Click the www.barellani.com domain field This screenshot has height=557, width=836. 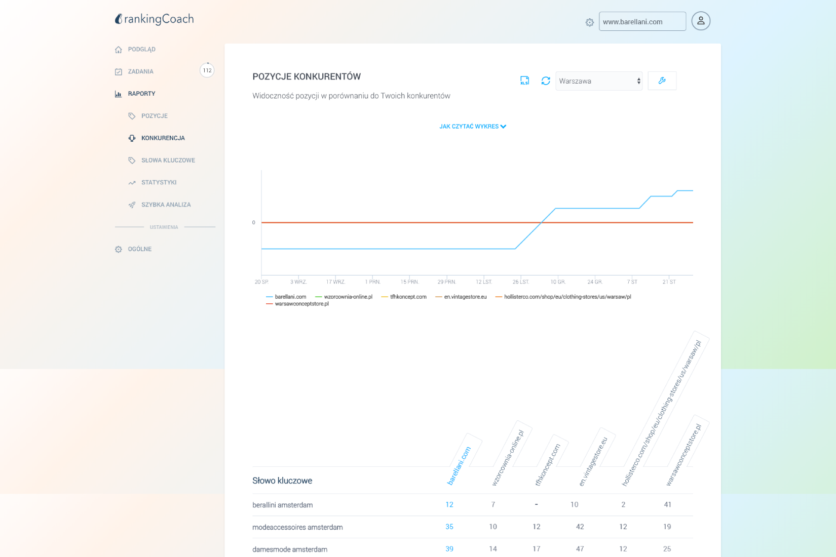(x=641, y=22)
